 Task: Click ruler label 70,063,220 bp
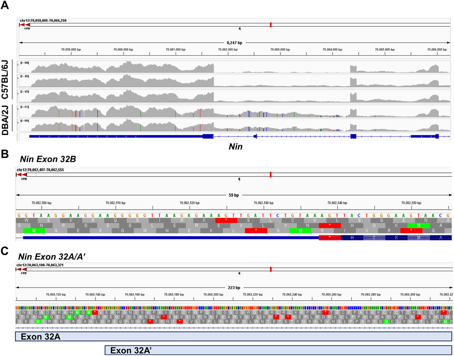point(253,294)
